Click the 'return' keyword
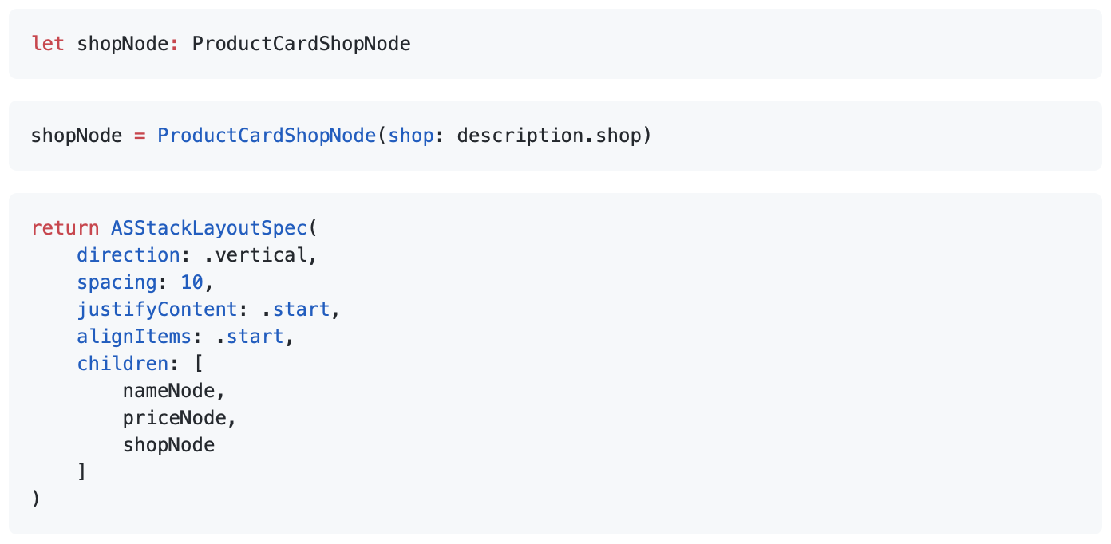The width and height of the screenshot is (1111, 544). click(x=65, y=228)
